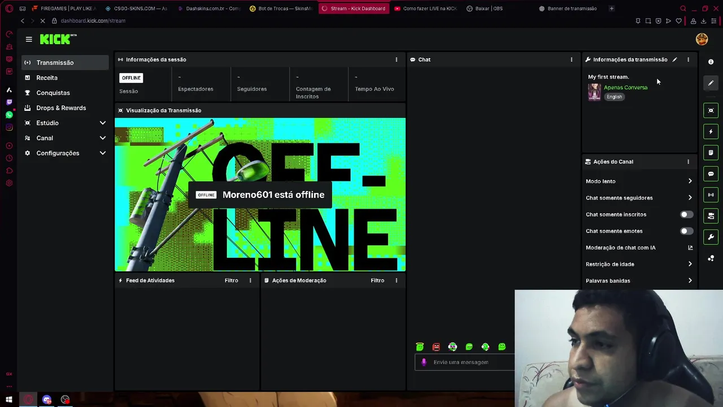Viewport: 723px width, 407px height.
Task: Open Informações da sessão panel options menu
Action: 396,59
